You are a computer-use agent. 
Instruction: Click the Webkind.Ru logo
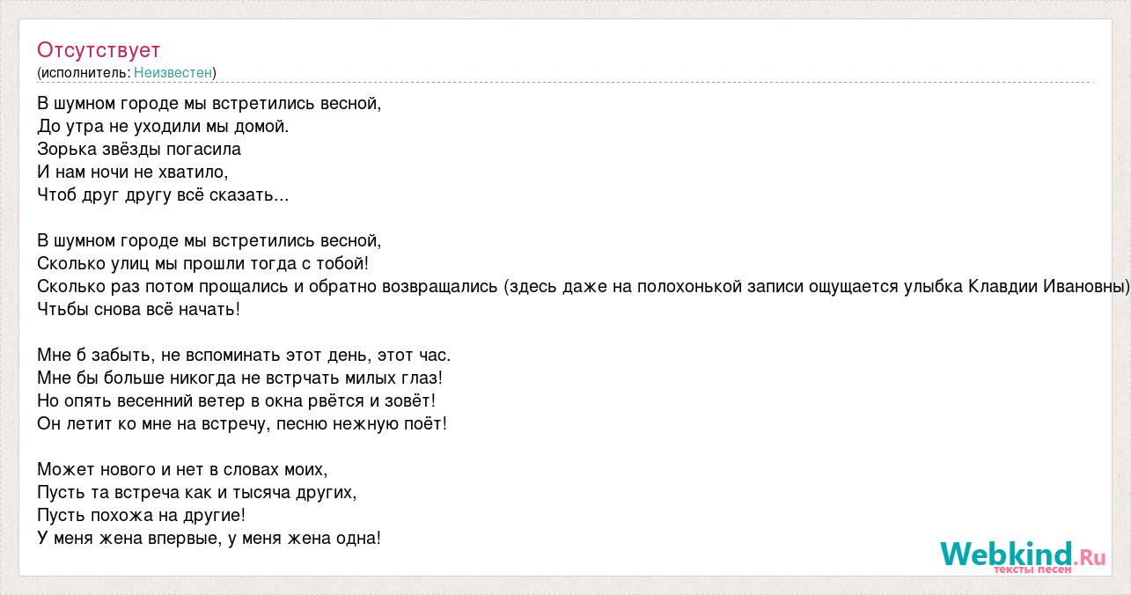coord(1022,554)
